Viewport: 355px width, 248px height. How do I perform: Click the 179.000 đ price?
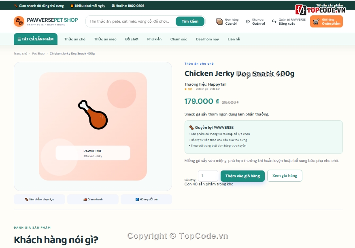[202, 101]
